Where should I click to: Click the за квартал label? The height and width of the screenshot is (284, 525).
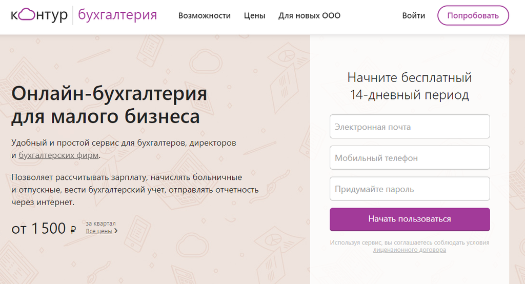(x=100, y=224)
